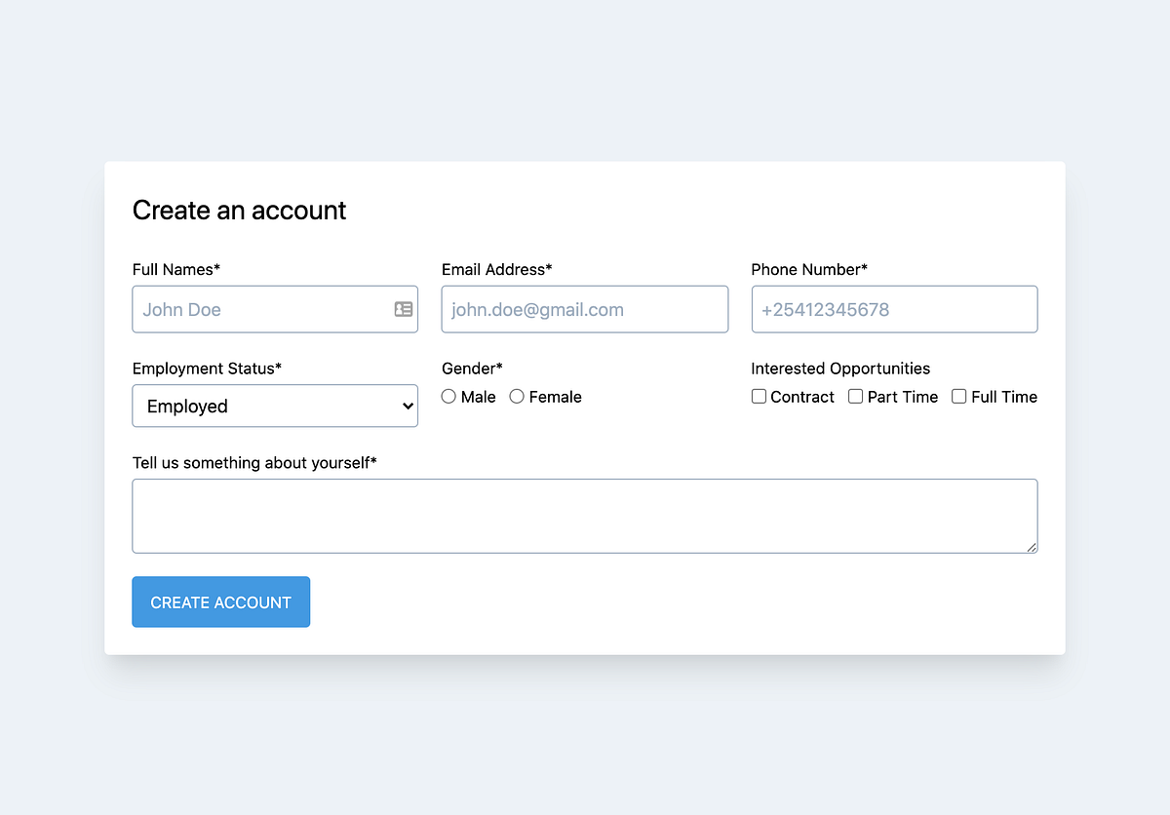Click the Gender field label
This screenshot has height=815, width=1170.
[472, 369]
